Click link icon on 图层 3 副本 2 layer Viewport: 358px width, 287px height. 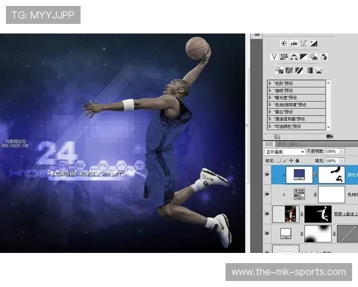tap(301, 214)
